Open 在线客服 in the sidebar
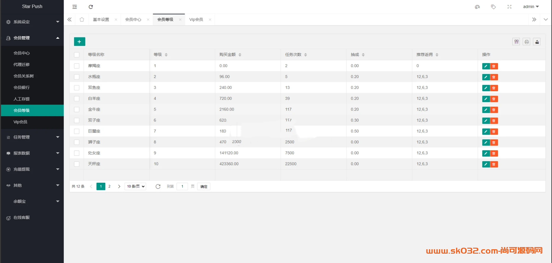 [32, 218]
